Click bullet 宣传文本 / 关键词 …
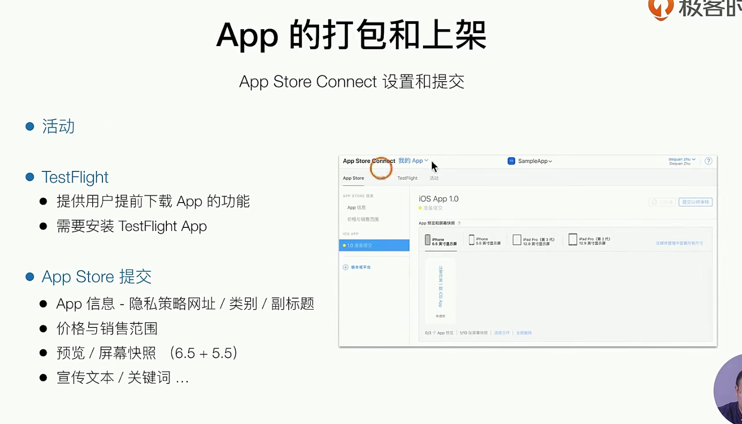Viewport: 742px width, 424px height. click(x=123, y=378)
